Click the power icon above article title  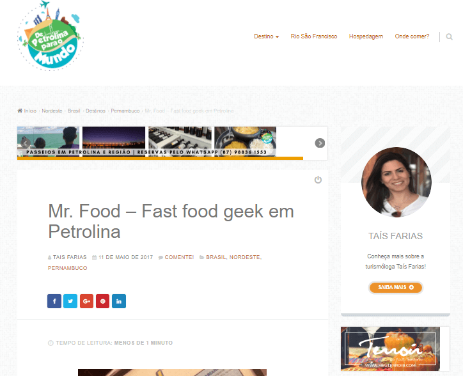pos(318,180)
